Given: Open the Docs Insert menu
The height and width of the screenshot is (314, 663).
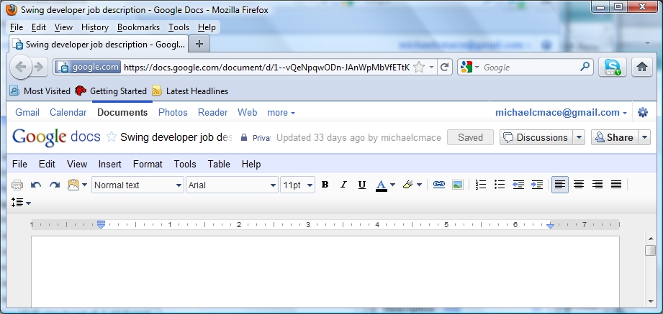Looking at the screenshot, I should click(109, 164).
